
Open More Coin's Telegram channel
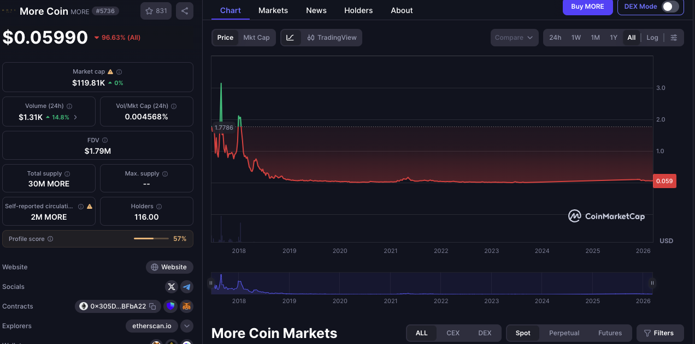point(186,286)
